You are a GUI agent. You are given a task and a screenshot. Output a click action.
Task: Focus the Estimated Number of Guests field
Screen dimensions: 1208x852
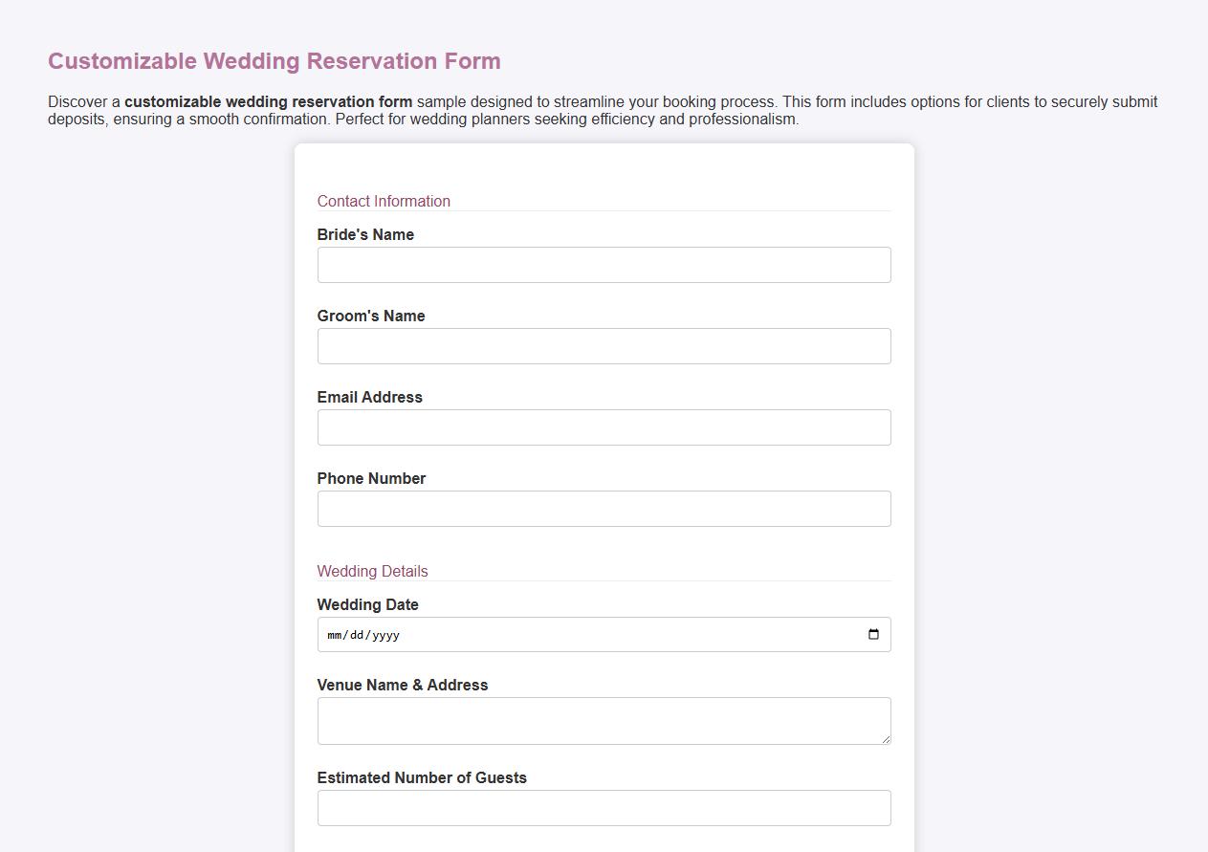[x=604, y=808]
